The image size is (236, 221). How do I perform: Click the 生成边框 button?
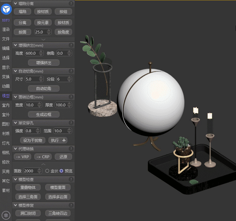(x=44, y=114)
